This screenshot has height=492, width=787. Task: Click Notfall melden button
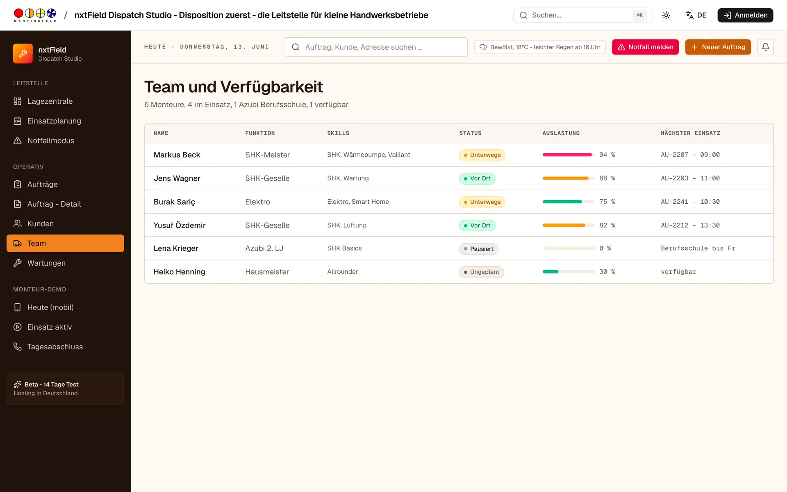tap(645, 47)
